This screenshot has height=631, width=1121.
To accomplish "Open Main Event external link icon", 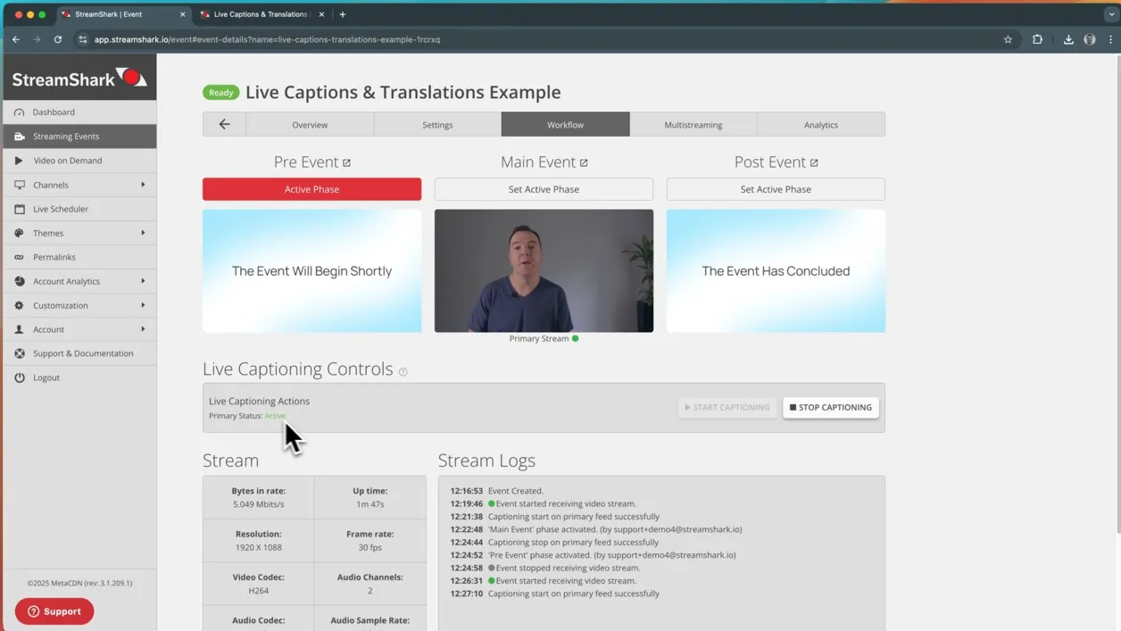I will coord(584,162).
